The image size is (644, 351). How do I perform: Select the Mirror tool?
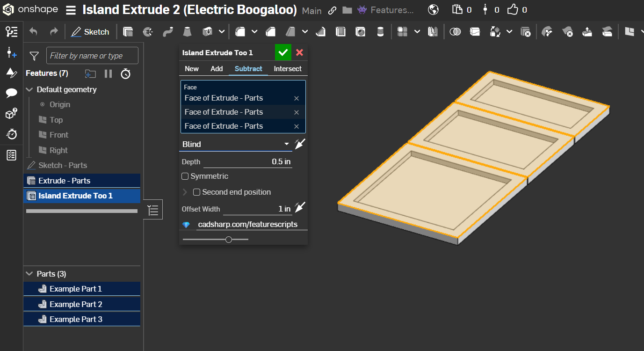[x=433, y=32]
